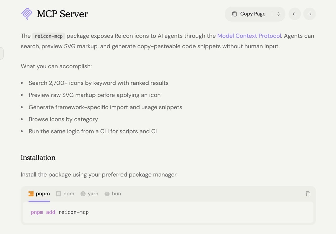Switch to the bun tab
This screenshot has width=336, height=234.
(113, 194)
